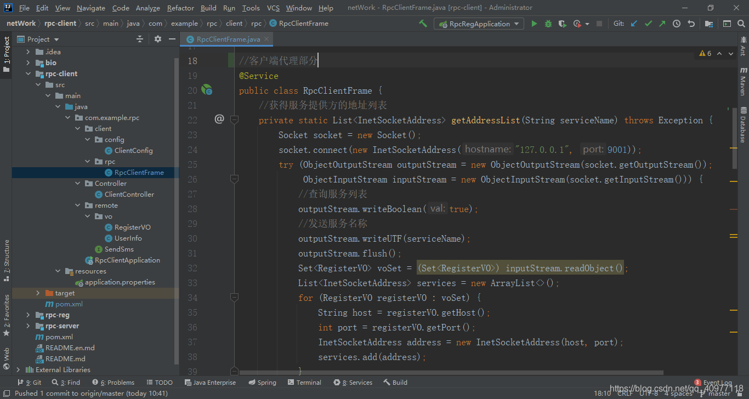This screenshot has height=399, width=749.
Task: Open the Refactor menu
Action: (x=180, y=8)
